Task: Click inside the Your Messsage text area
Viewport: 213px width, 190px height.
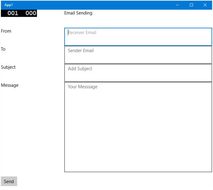Action: click(138, 127)
